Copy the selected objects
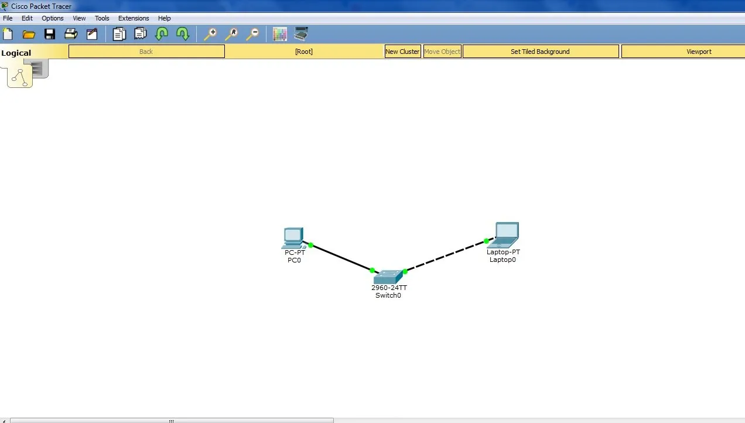This screenshot has height=423, width=745. click(119, 34)
